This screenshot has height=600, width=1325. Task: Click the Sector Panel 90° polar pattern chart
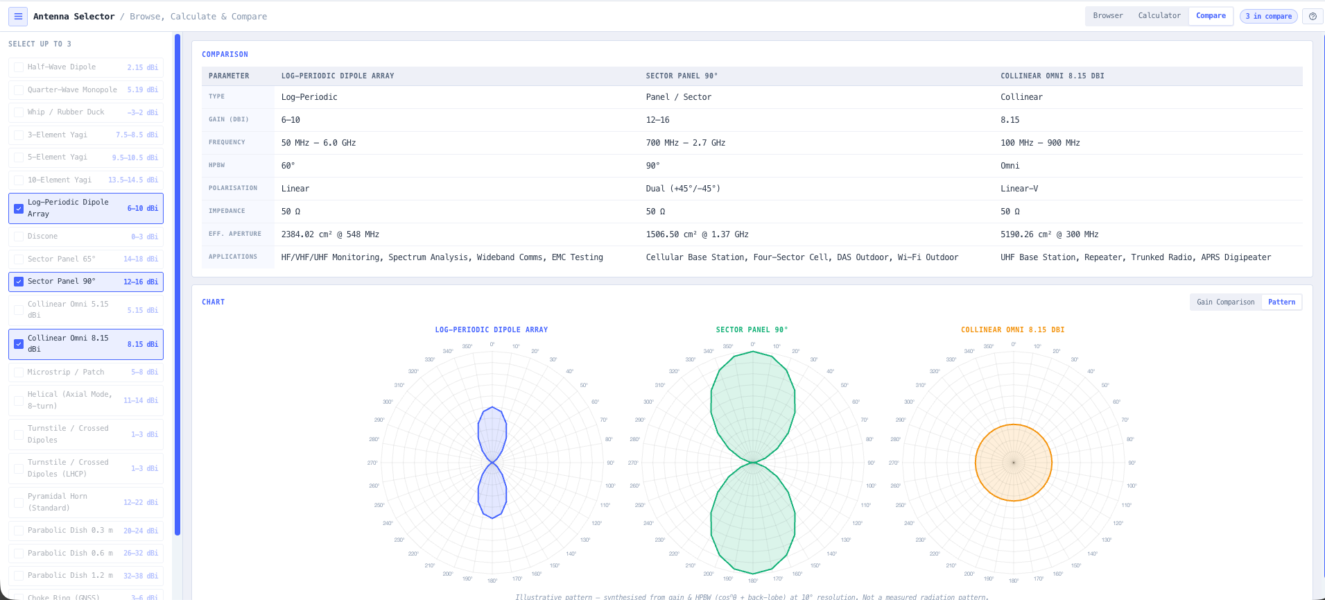click(x=753, y=463)
